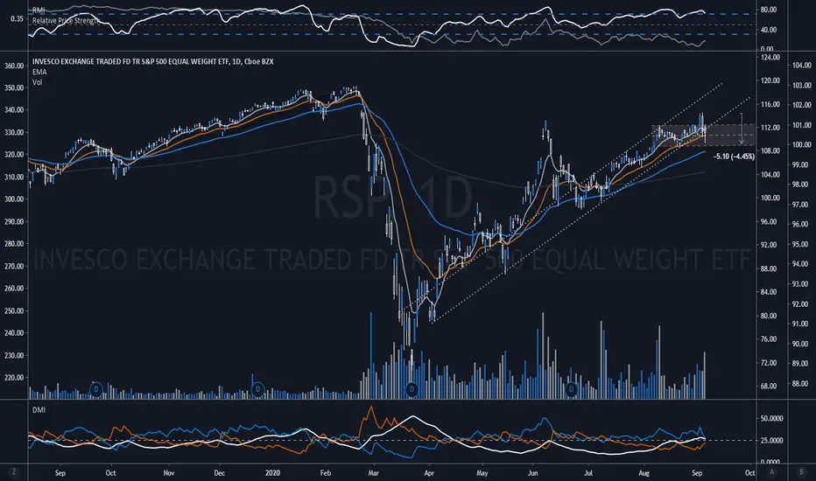The width and height of the screenshot is (816, 481).
Task: Click the 220.00 price scale label
Action: coord(14,378)
